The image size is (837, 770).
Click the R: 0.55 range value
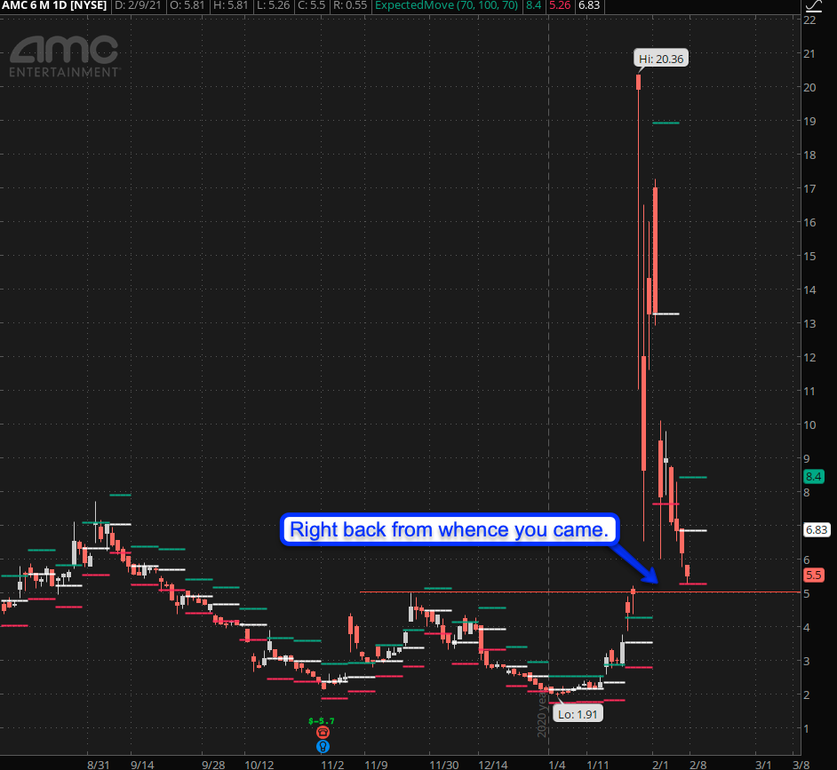350,5
